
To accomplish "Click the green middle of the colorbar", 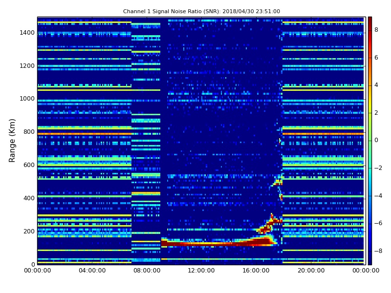I will (370, 141).
